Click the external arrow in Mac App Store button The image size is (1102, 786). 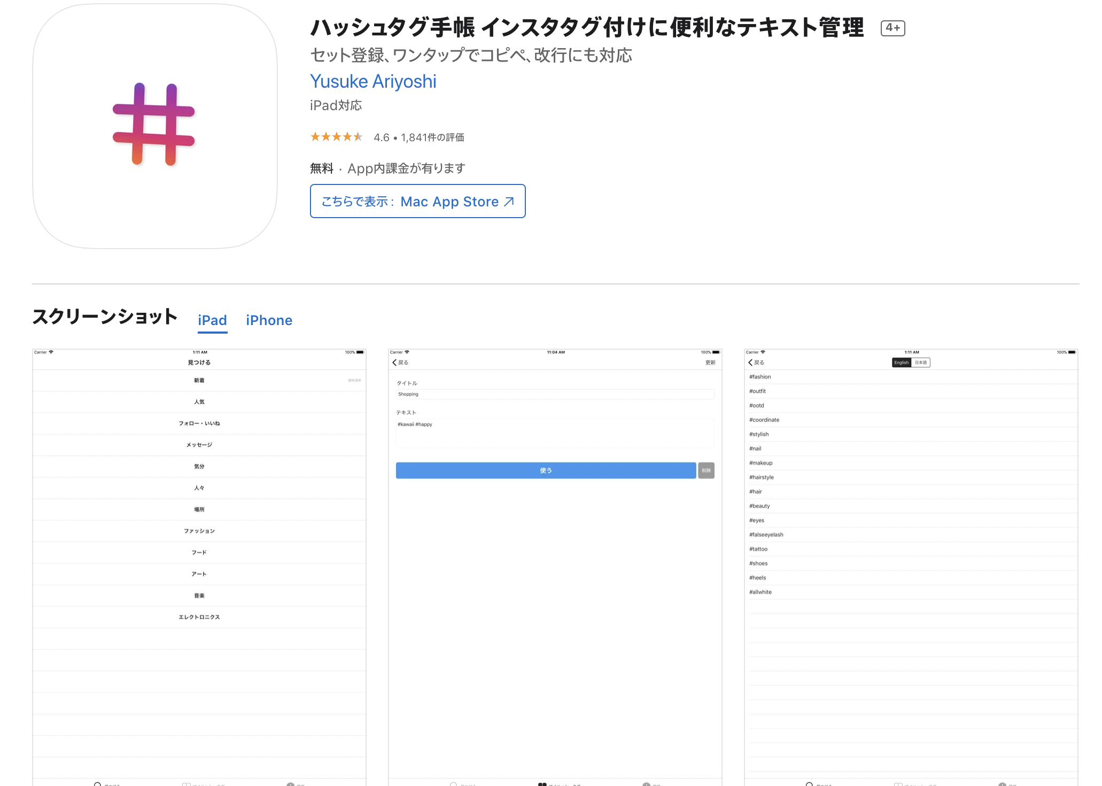[x=509, y=202]
